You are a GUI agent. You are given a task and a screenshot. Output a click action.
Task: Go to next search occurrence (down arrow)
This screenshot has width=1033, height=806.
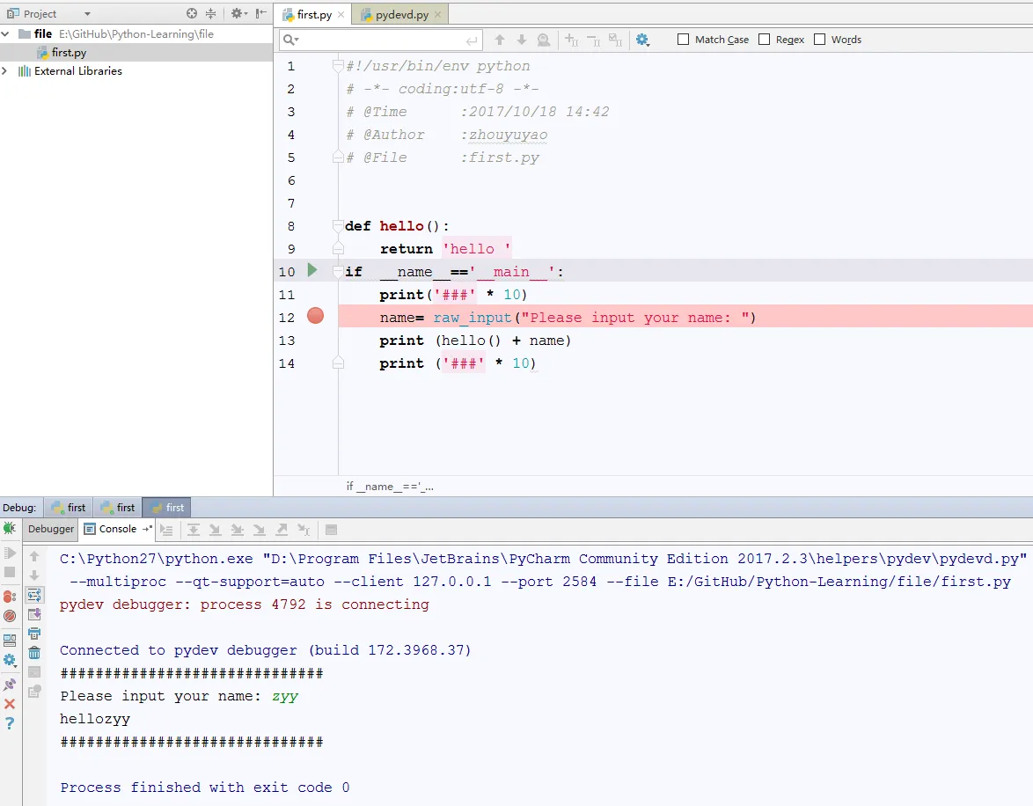pos(522,40)
